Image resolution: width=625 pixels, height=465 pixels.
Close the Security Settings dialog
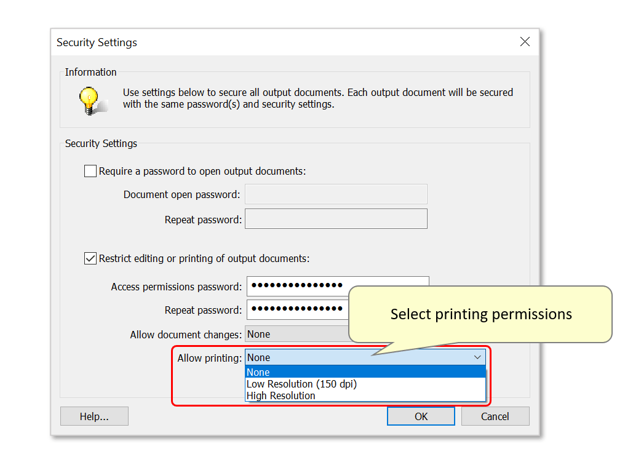click(525, 42)
